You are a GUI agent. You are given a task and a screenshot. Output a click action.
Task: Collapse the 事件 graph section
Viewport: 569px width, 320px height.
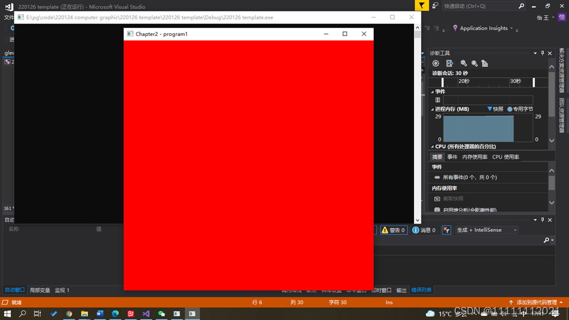(x=432, y=92)
